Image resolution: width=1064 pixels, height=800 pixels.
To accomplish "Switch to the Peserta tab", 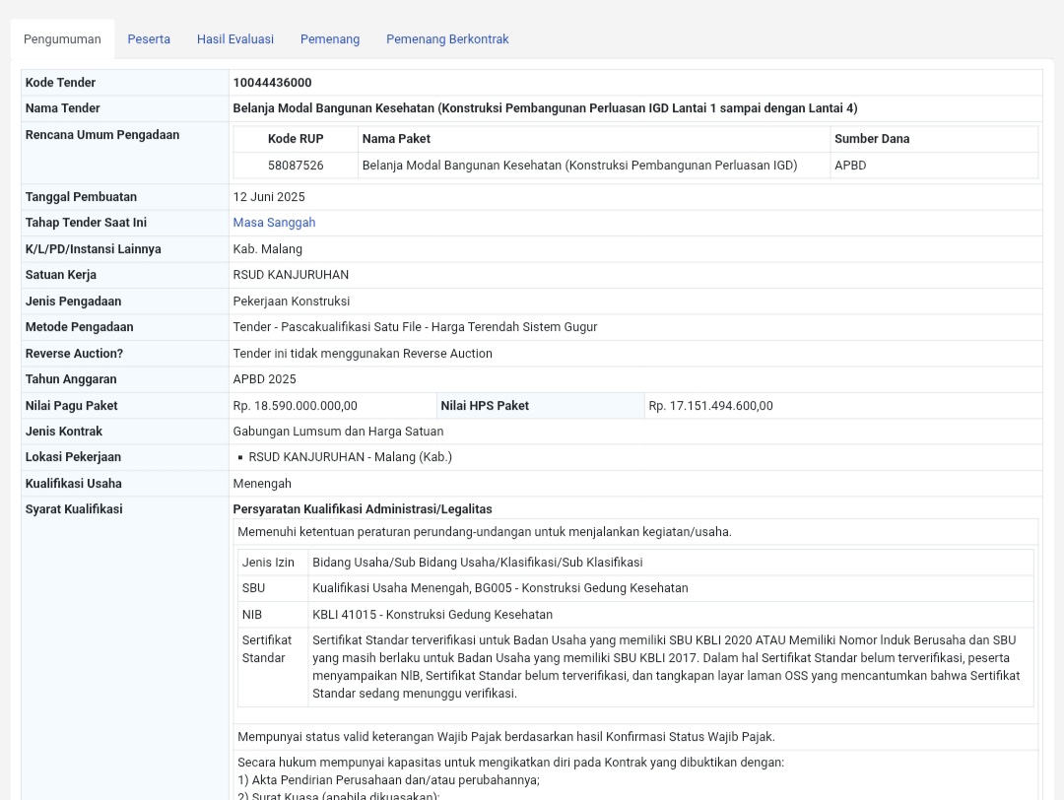I will (x=149, y=39).
